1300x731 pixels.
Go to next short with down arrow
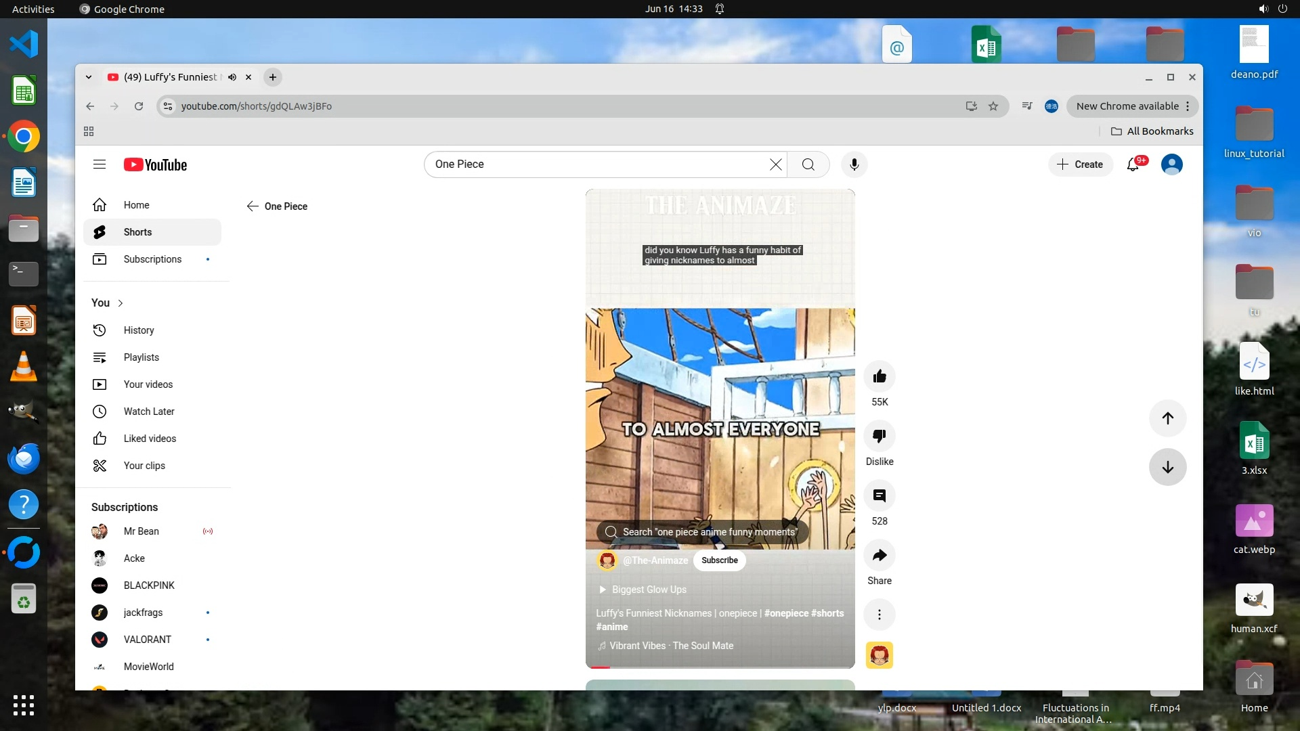pyautogui.click(x=1167, y=467)
